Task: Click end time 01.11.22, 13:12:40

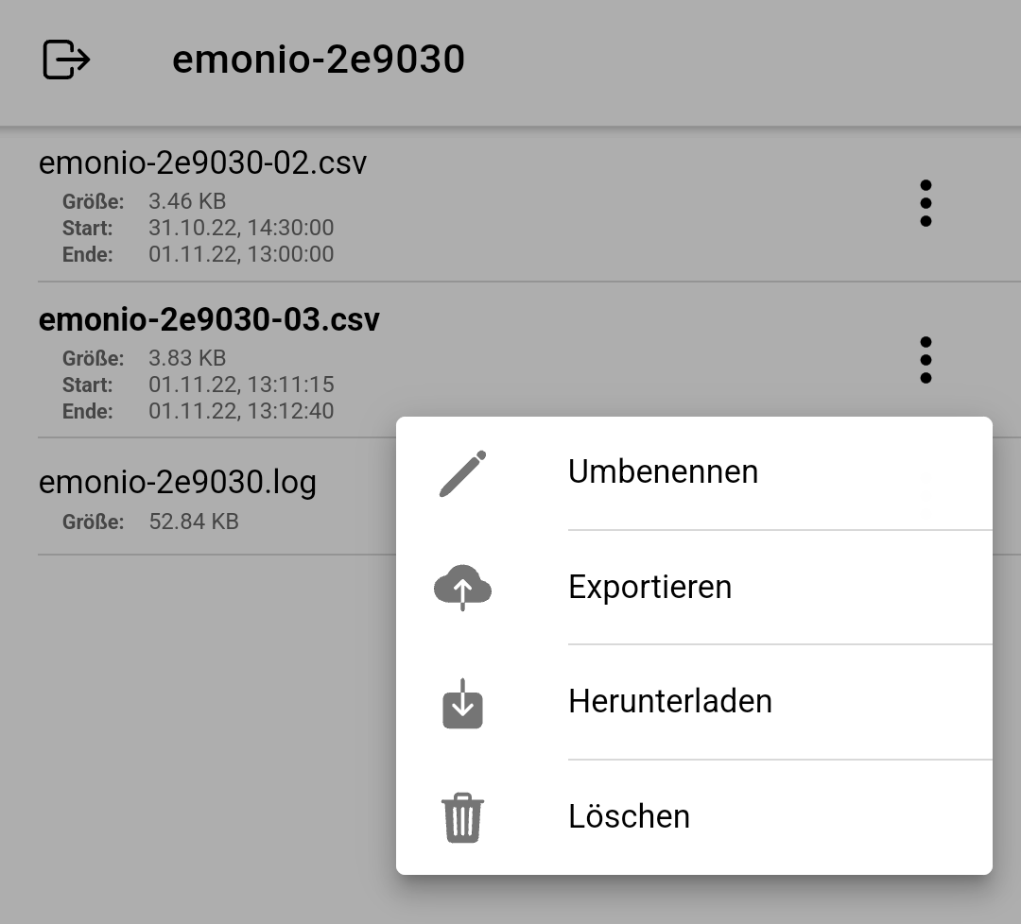Action: [241, 411]
